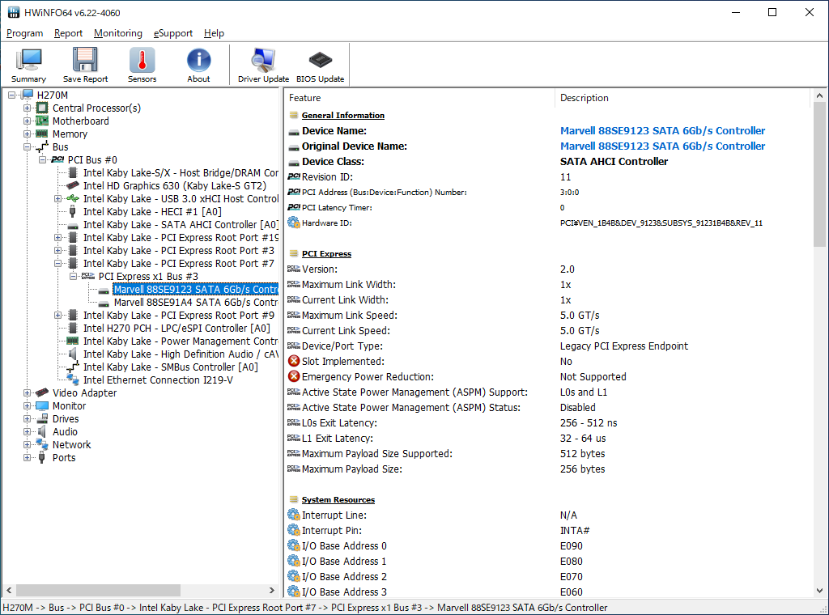This screenshot has height=615, width=829.
Task: Click the Drives icon in tree
Action: (x=42, y=418)
